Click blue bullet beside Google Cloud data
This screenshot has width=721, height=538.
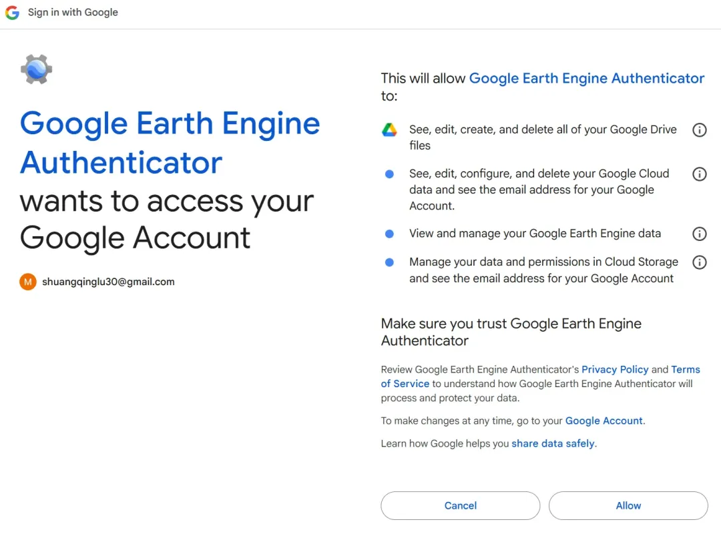point(389,174)
